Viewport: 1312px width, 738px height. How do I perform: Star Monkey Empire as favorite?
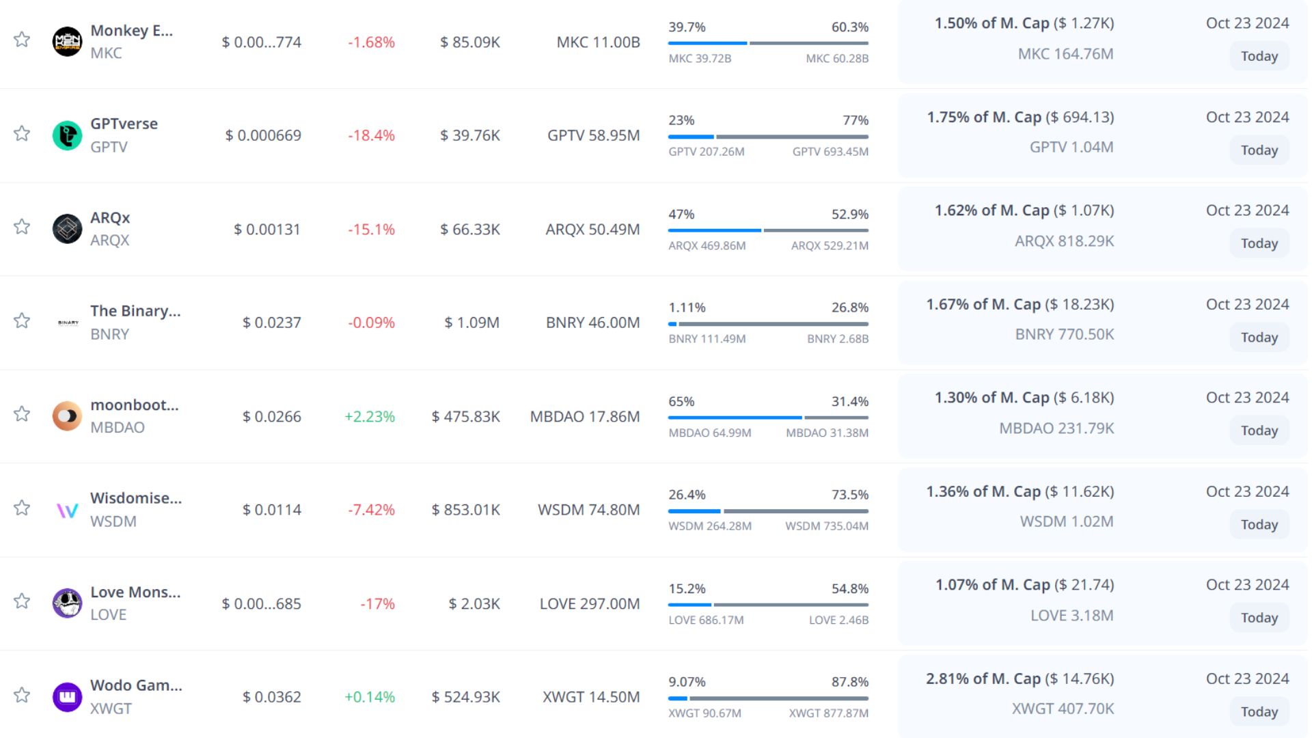pos(22,40)
